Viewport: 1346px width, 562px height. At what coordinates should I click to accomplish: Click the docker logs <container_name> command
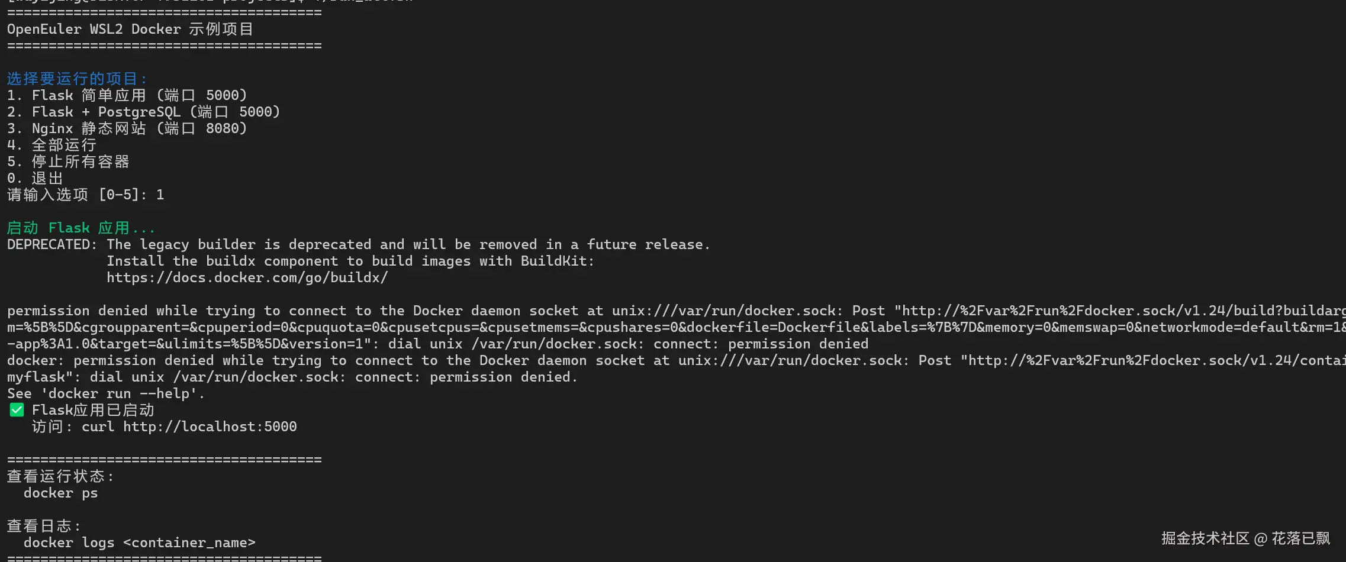[x=140, y=542]
